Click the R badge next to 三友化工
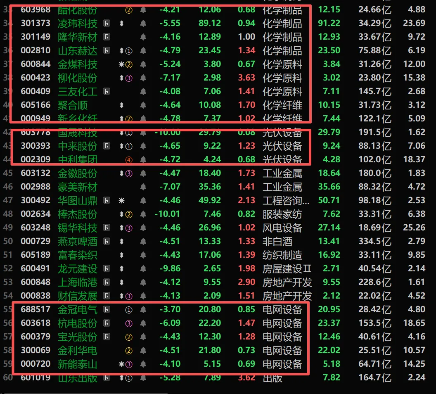Viewport: 436px width, 394px height. coord(107,92)
